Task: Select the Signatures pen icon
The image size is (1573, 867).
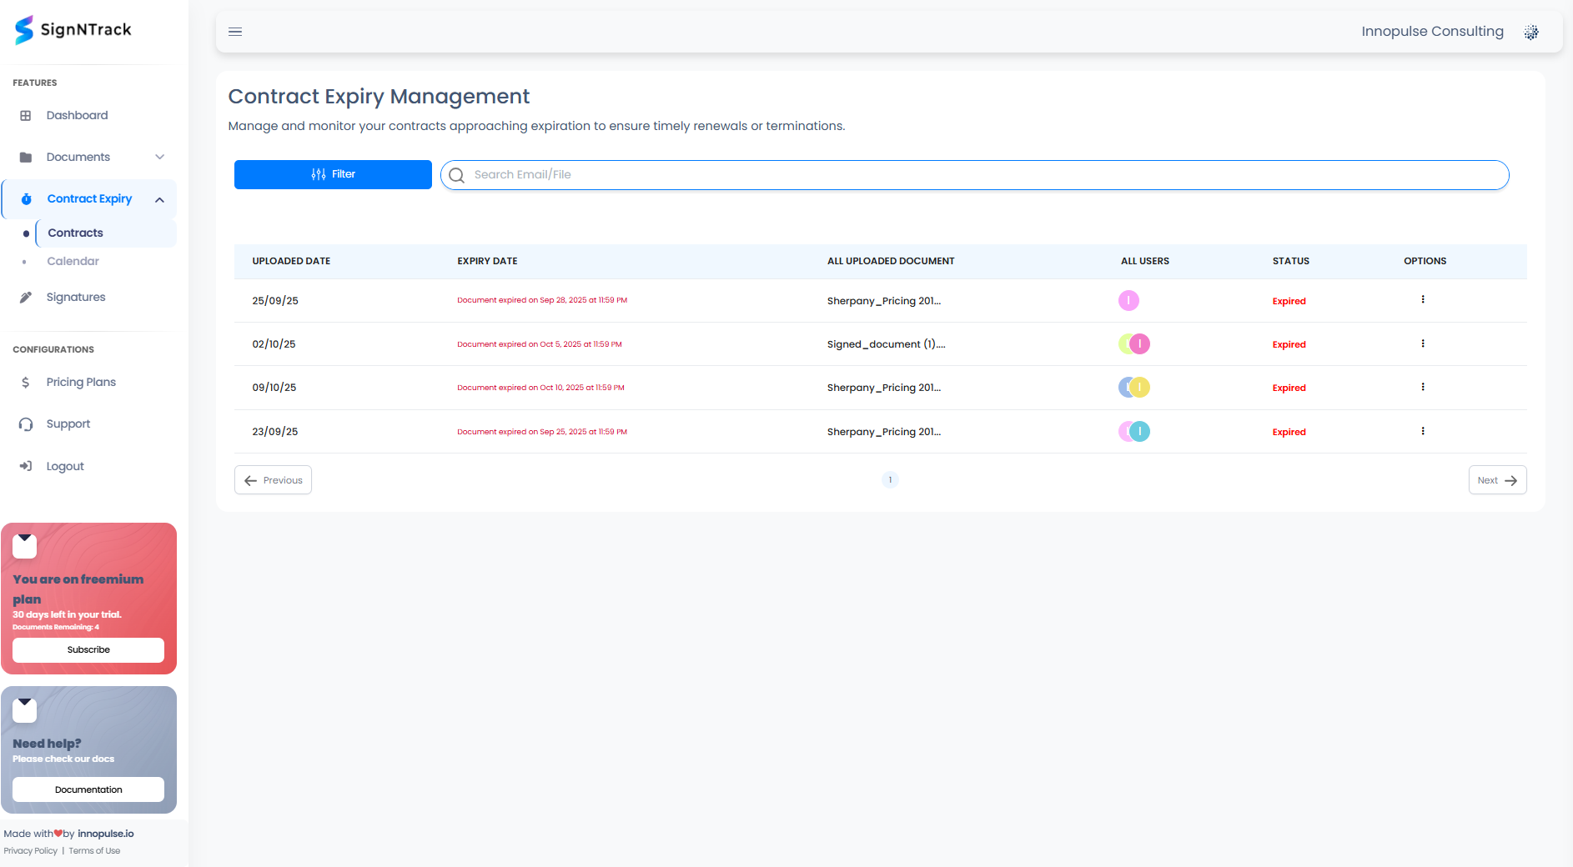Action: [x=26, y=297]
